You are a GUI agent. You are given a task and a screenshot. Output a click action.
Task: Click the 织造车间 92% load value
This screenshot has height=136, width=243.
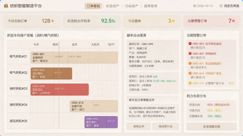(x=219, y=105)
